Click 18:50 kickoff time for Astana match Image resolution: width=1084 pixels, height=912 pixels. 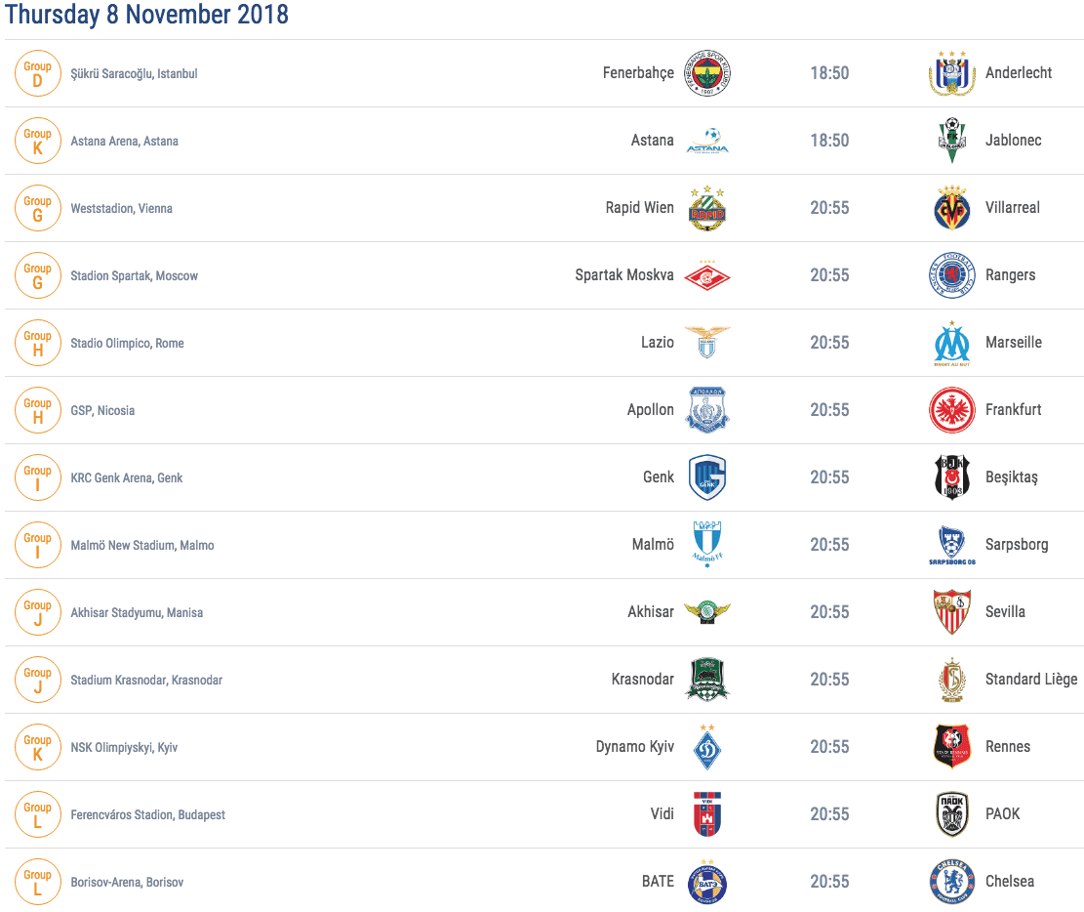(x=829, y=141)
